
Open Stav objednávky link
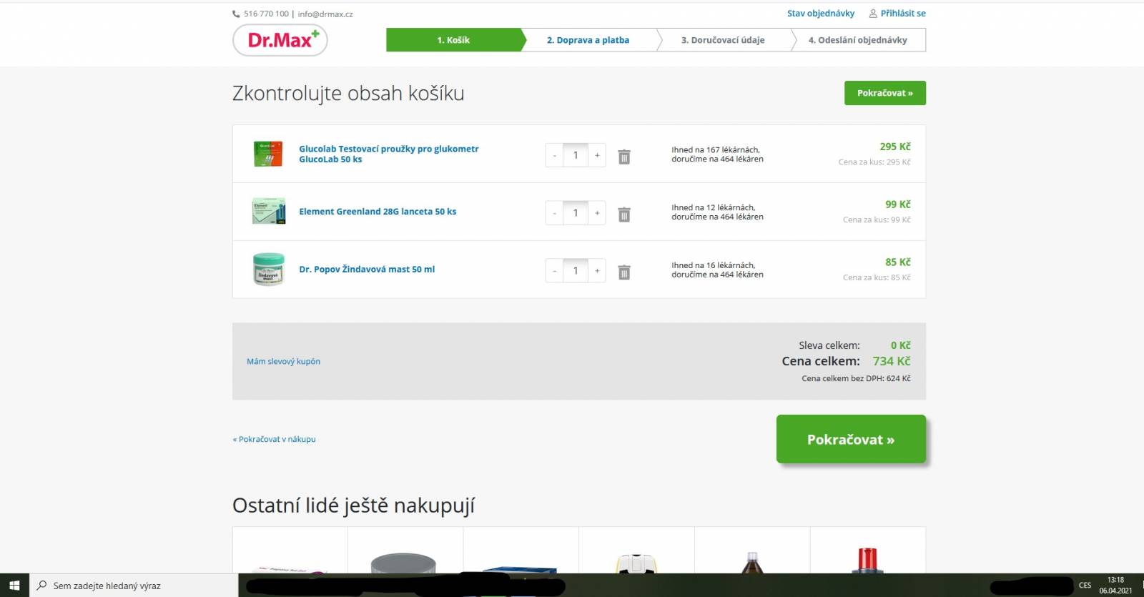pos(821,14)
